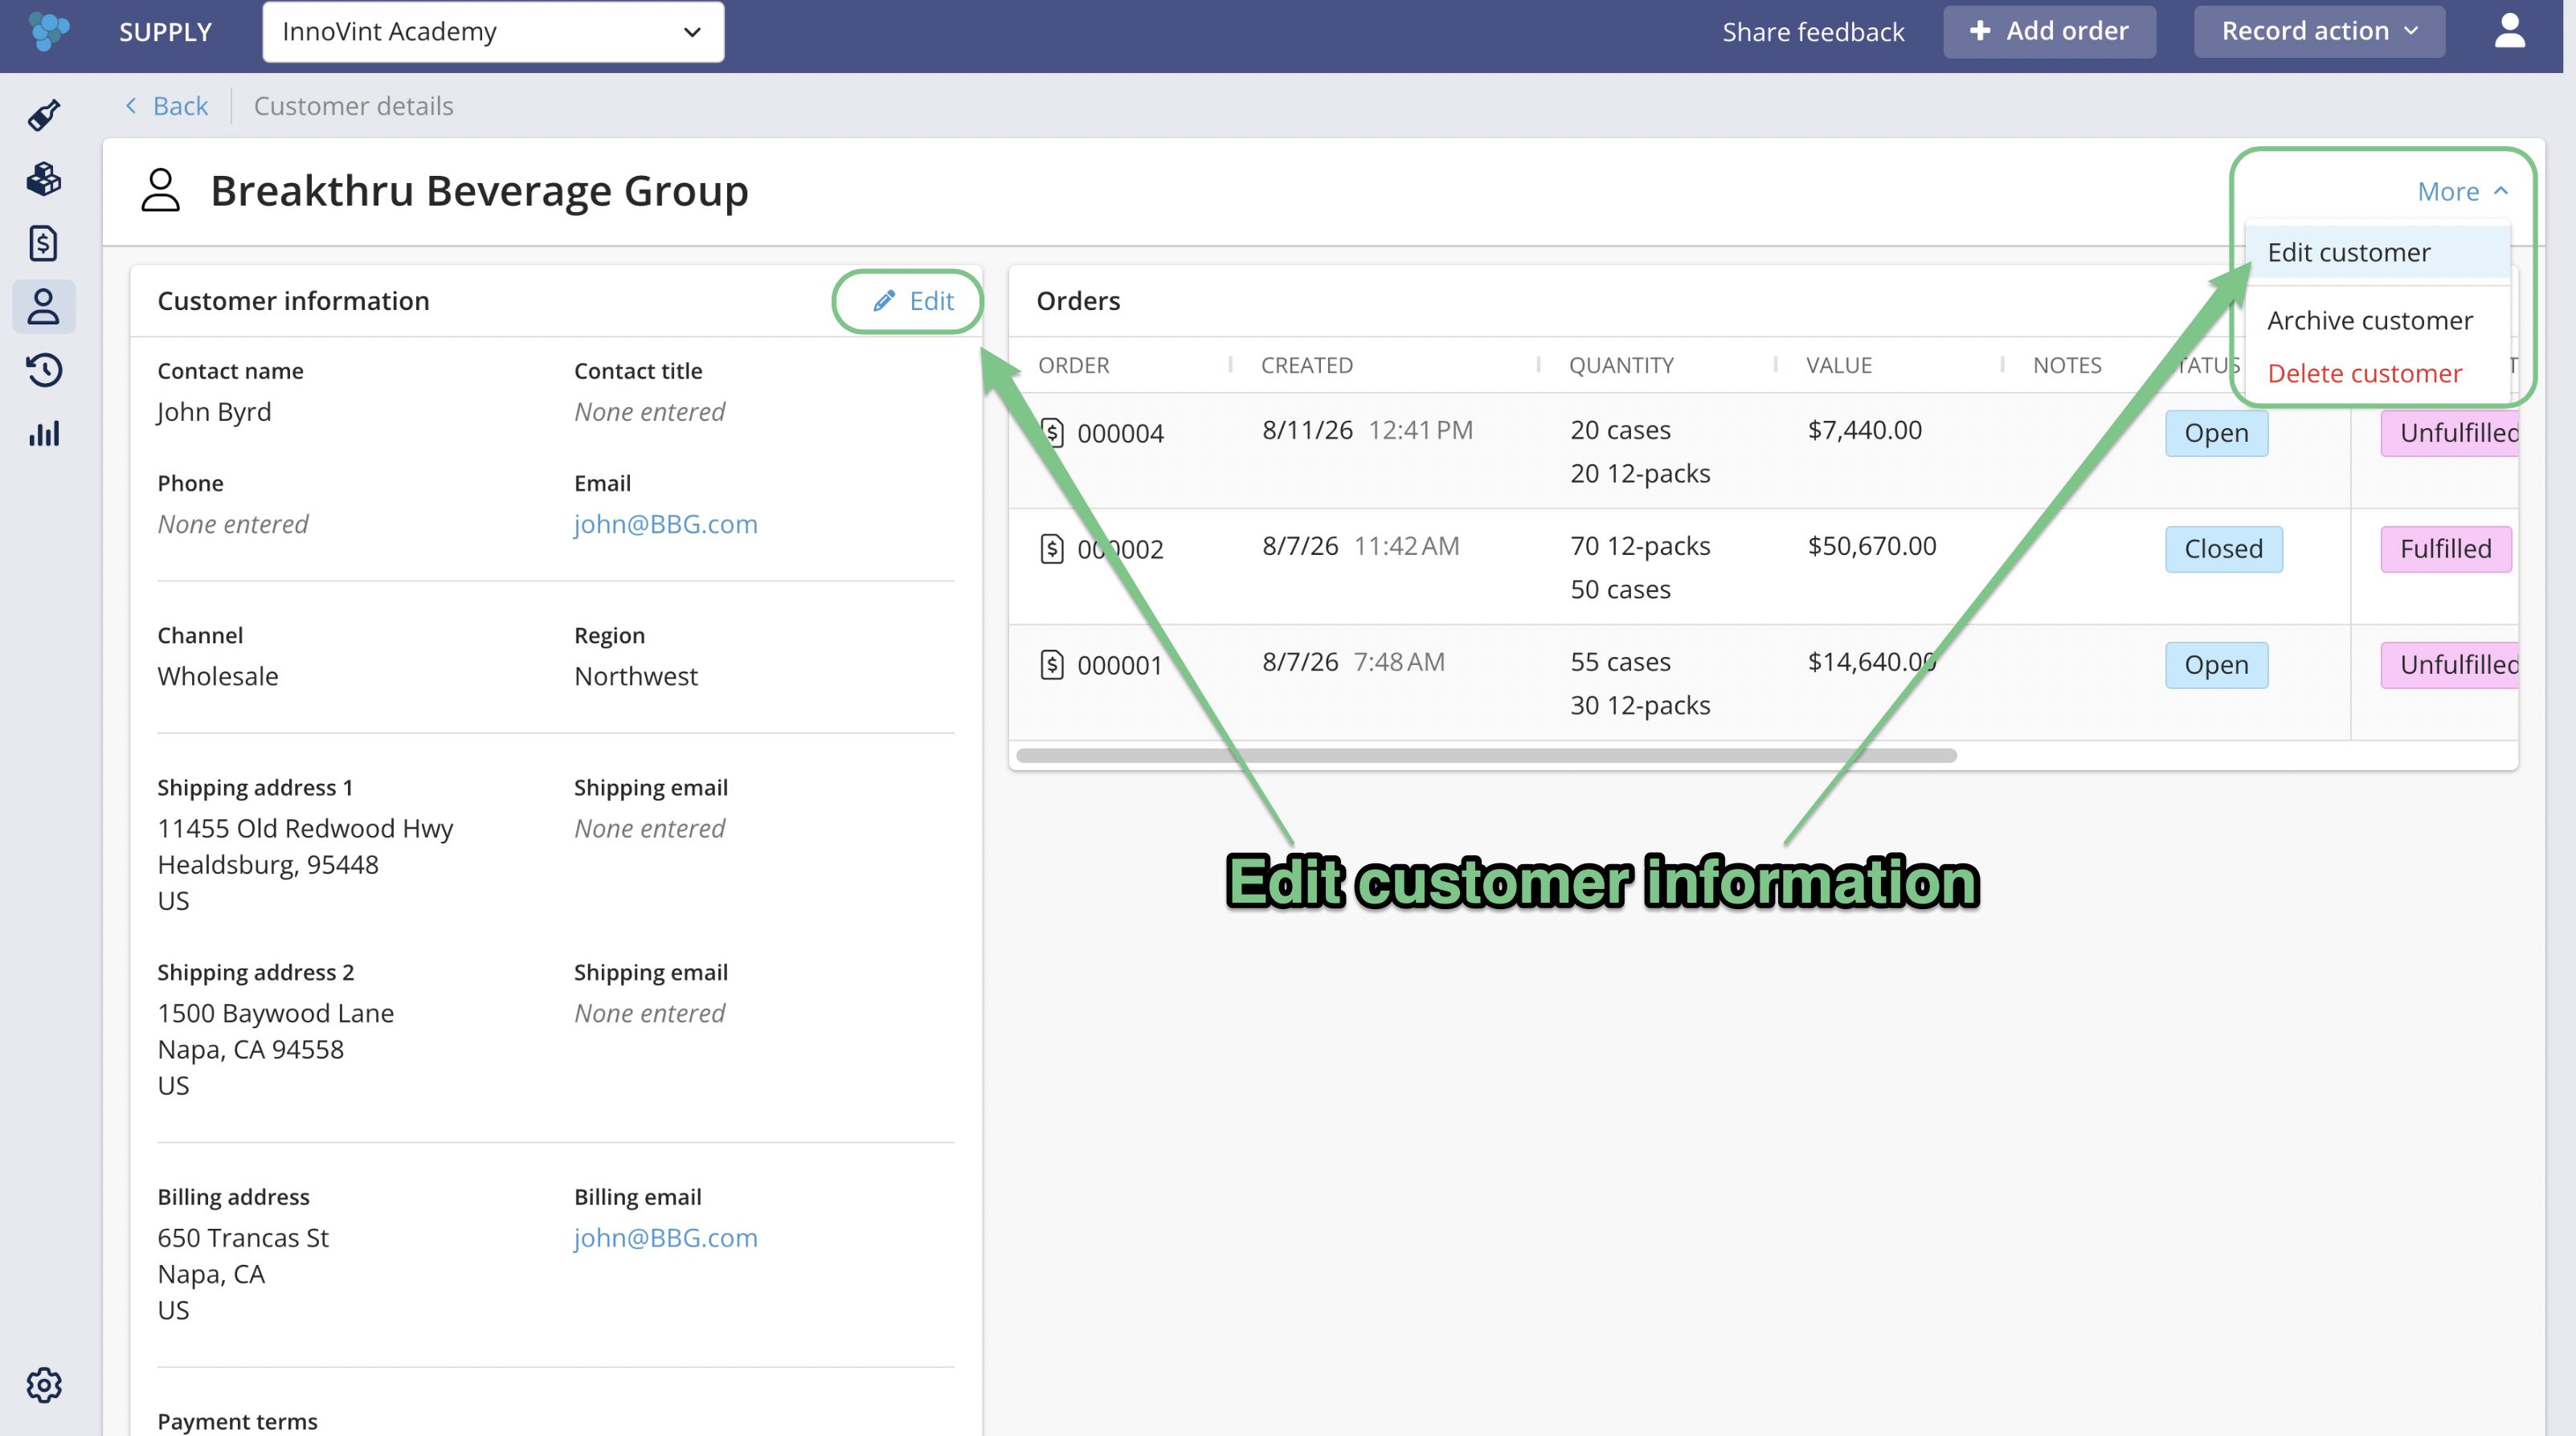The height and width of the screenshot is (1436, 2576).
Task: Click the Orders panel heading
Action: click(1078, 301)
